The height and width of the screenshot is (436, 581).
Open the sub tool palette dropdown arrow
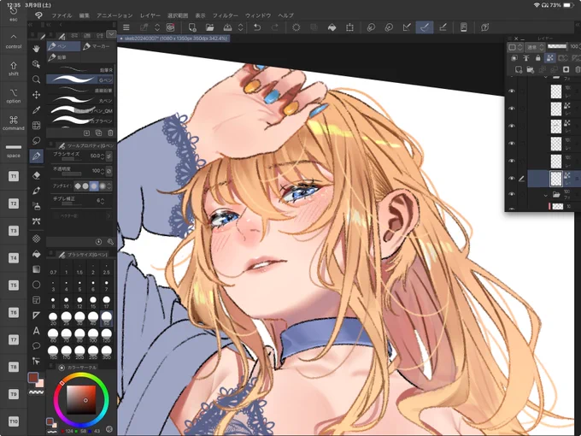tap(111, 34)
